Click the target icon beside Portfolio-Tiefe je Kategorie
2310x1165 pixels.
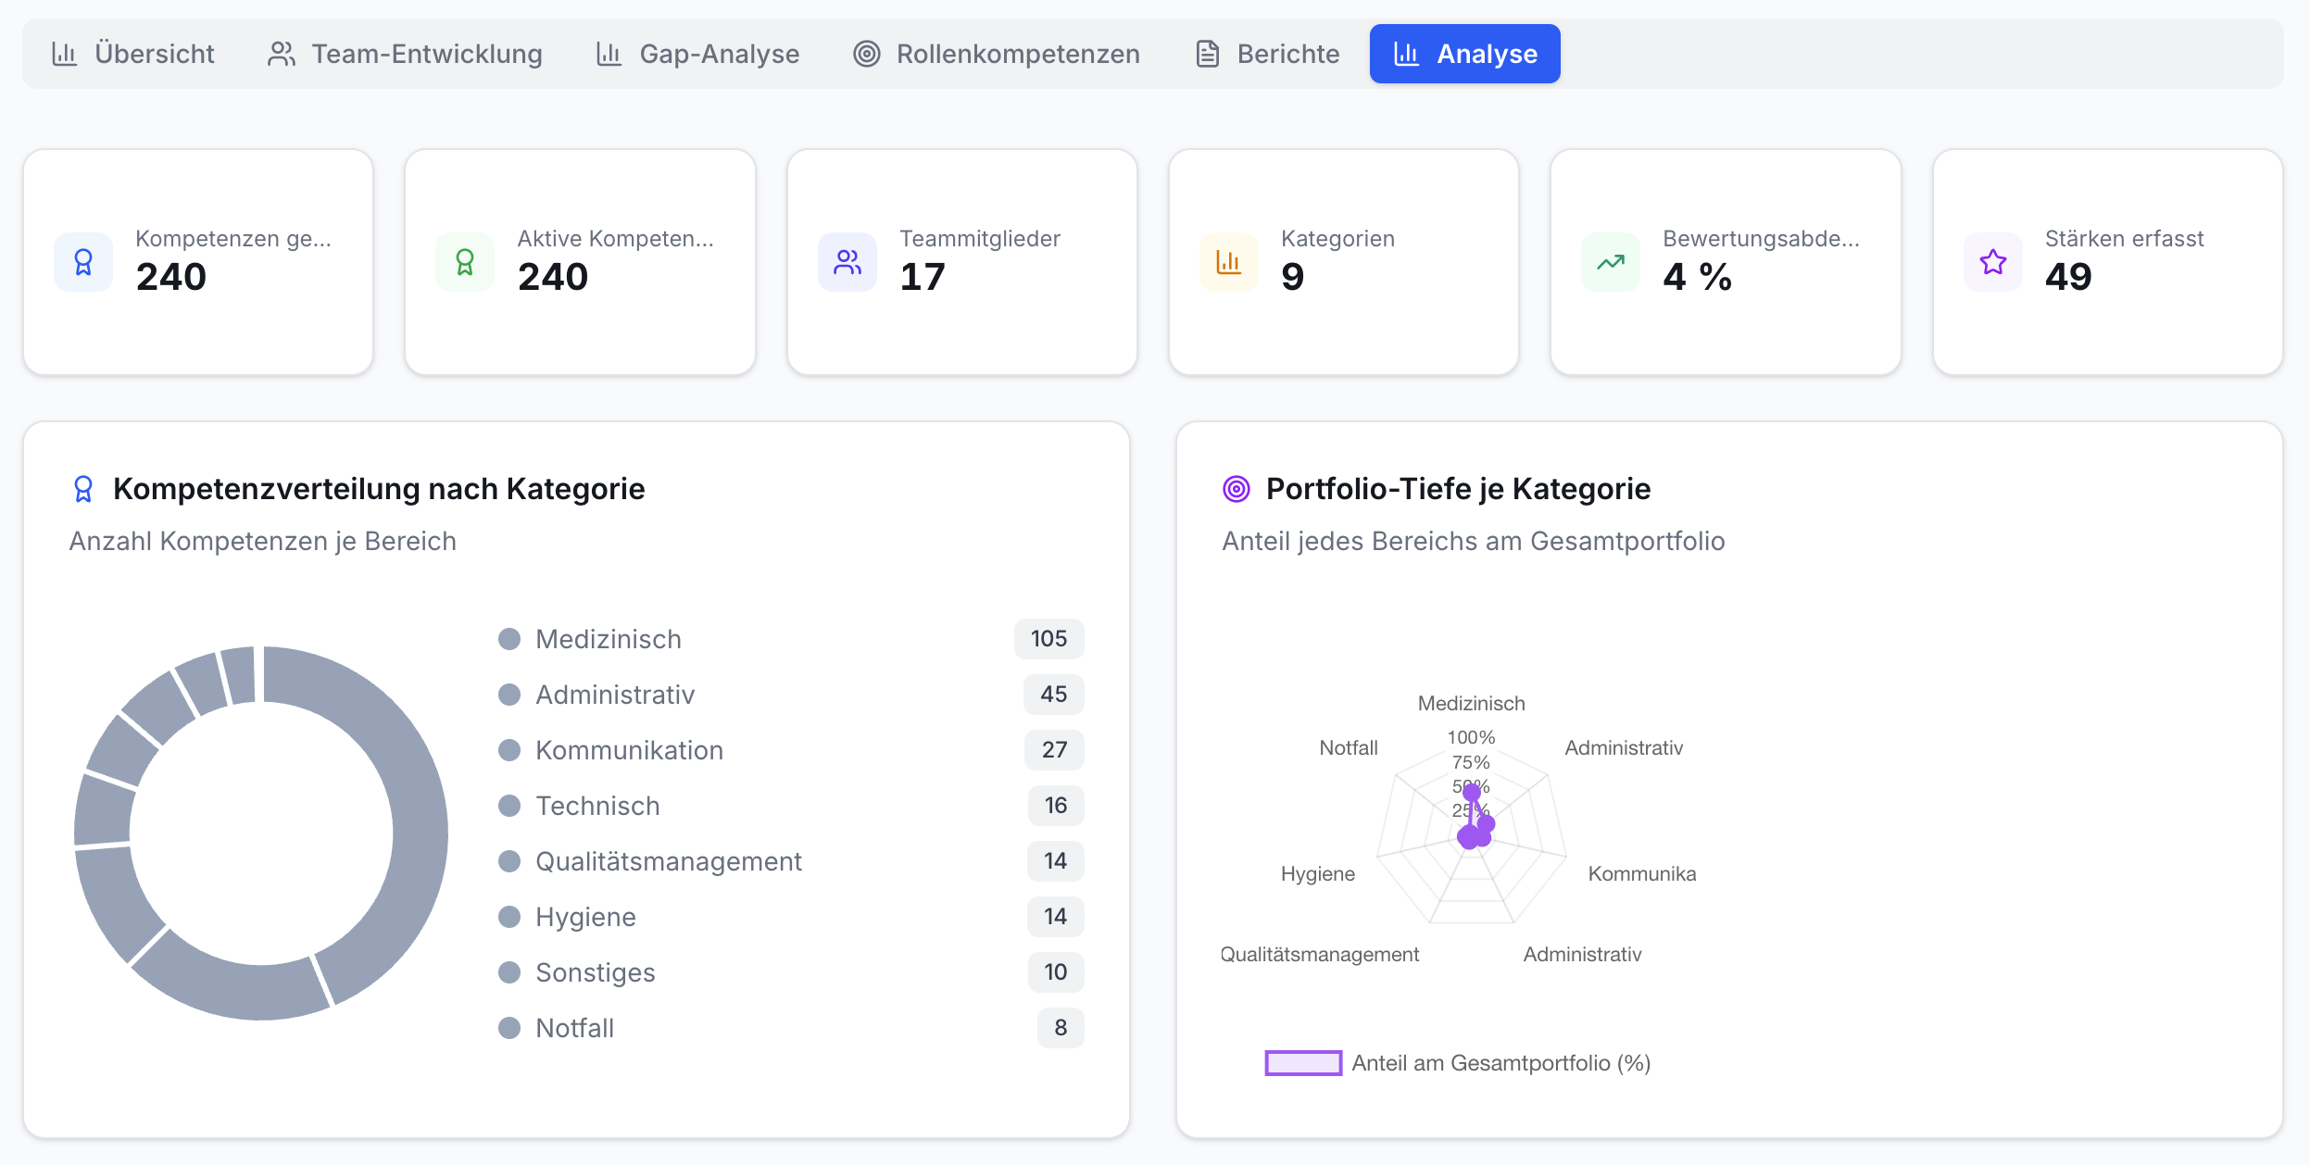coord(1237,489)
